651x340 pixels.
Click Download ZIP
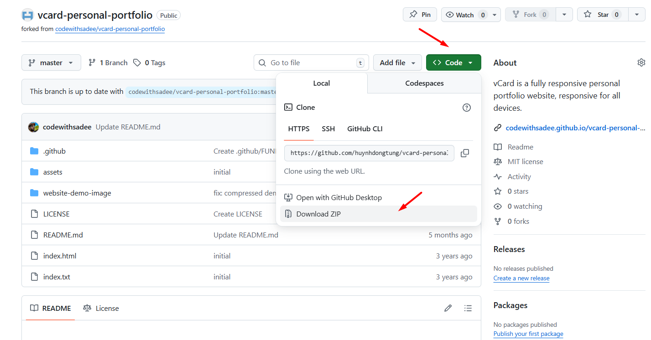pyautogui.click(x=318, y=213)
